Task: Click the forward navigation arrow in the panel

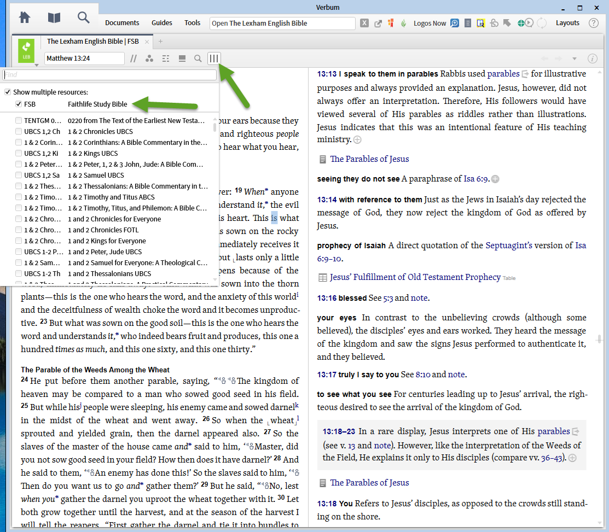Action: 558,59
